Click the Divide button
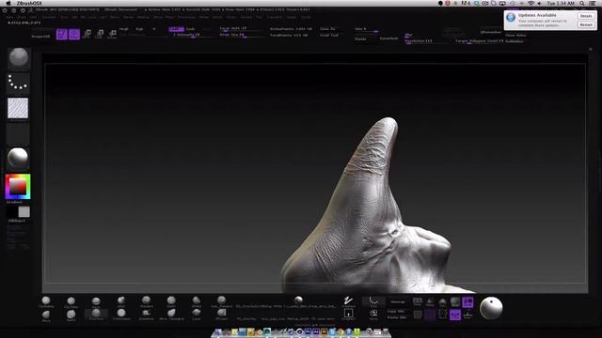 [360, 38]
